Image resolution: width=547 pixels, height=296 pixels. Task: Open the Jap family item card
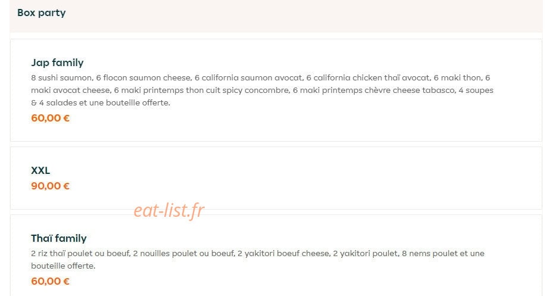276,91
